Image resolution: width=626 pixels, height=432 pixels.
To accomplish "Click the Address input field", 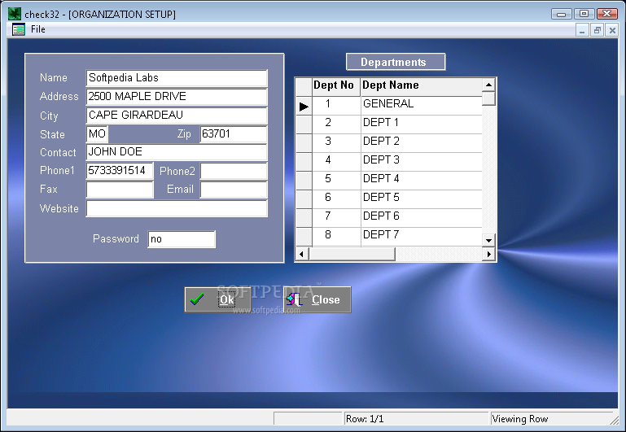I will tap(177, 97).
